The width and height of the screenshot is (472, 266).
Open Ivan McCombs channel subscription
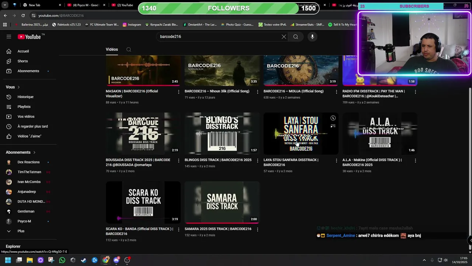[28, 182]
